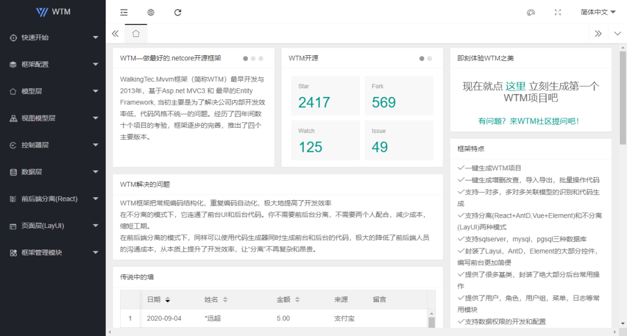Viewport: 627px width, 336px height.
Task: Toggle fullscreen mode icon
Action: (558, 12)
